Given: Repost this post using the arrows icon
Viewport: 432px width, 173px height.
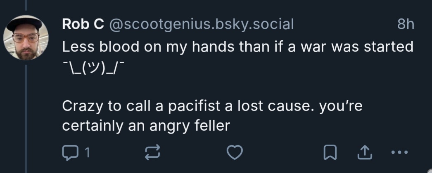Looking at the screenshot, I should (152, 153).
